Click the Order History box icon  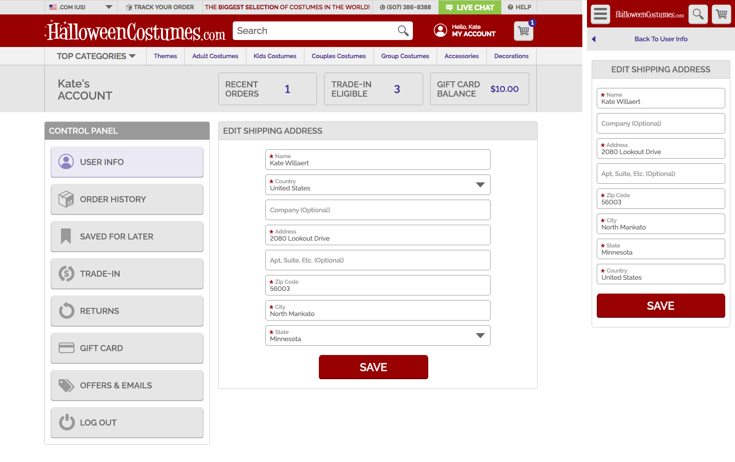click(x=66, y=199)
